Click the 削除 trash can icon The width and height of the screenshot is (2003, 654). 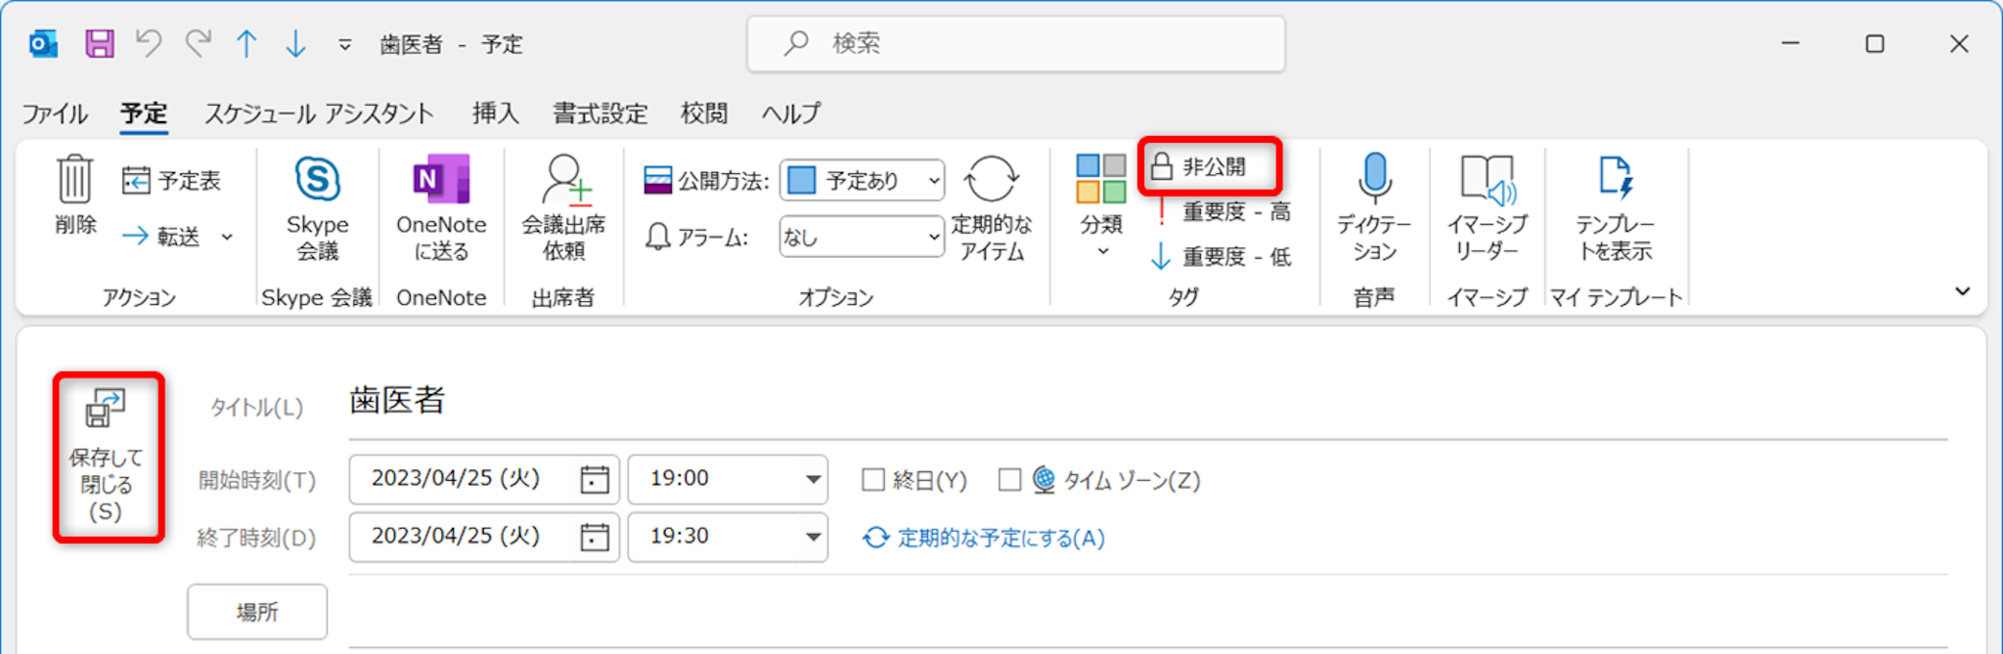[74, 180]
